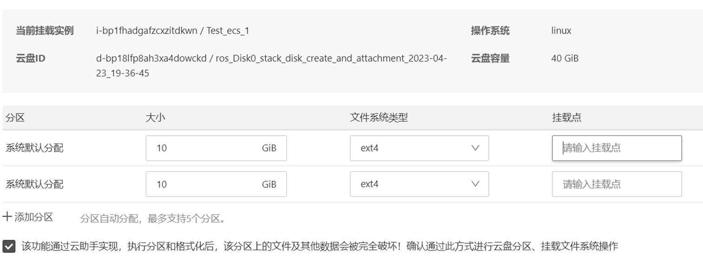Click the 文件系统类型 column header
The height and width of the screenshot is (264, 703).
tap(379, 118)
